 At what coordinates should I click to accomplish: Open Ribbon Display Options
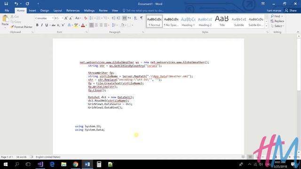coord(263,4)
